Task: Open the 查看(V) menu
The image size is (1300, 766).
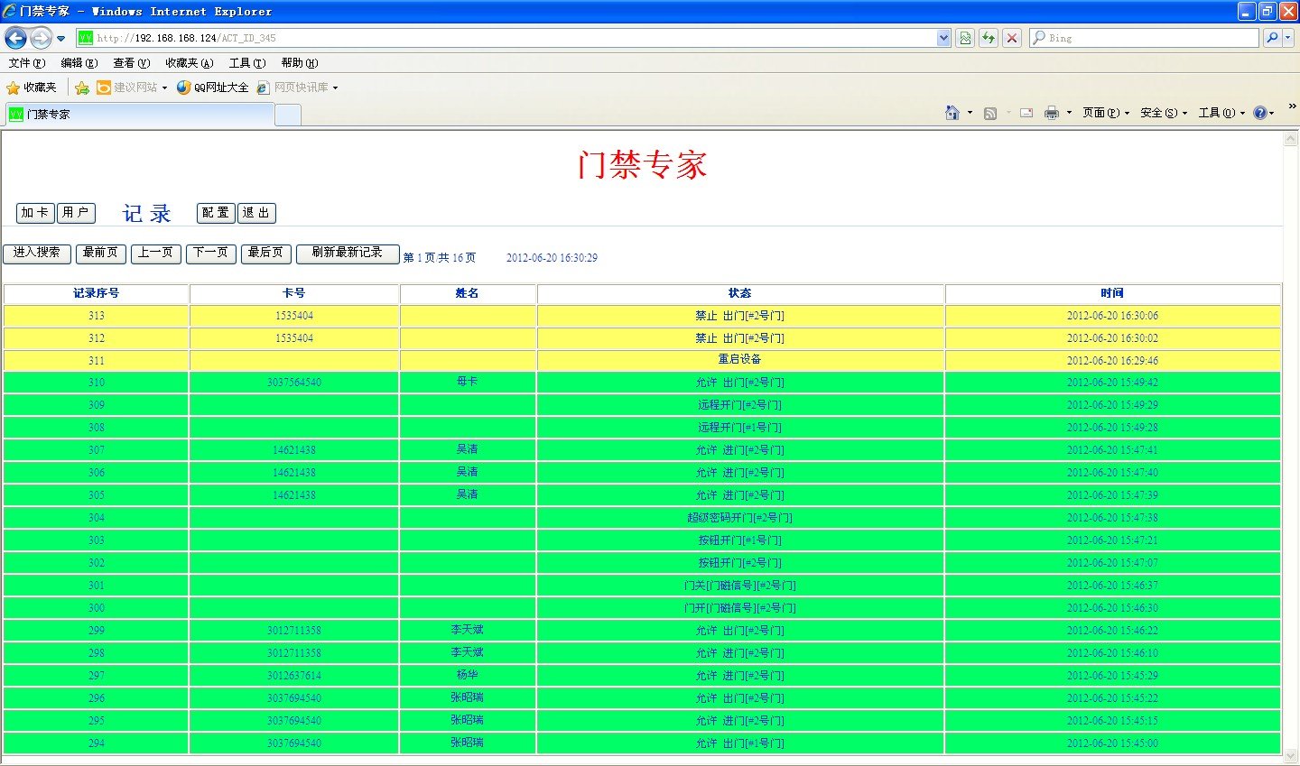Action: pos(131,63)
